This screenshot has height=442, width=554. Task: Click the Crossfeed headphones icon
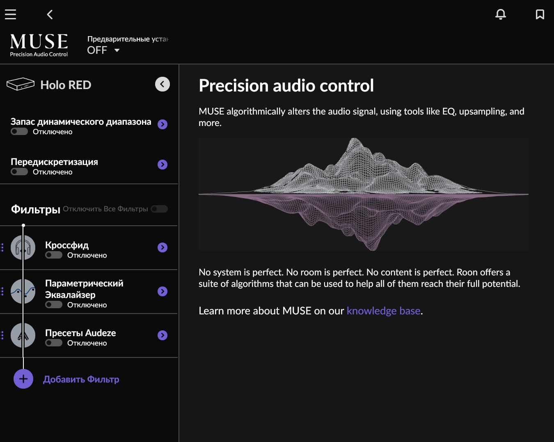pos(23,247)
